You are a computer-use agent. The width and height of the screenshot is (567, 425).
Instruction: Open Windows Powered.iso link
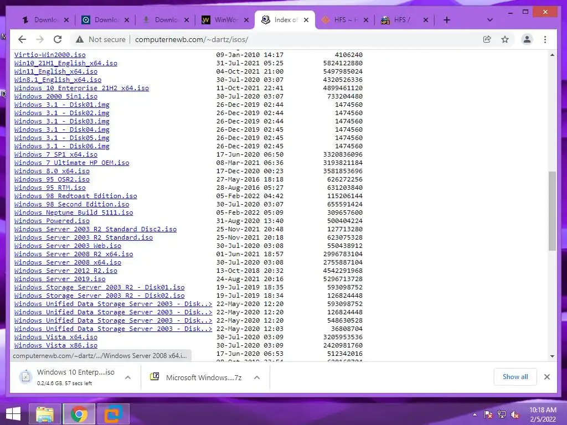tap(51, 221)
